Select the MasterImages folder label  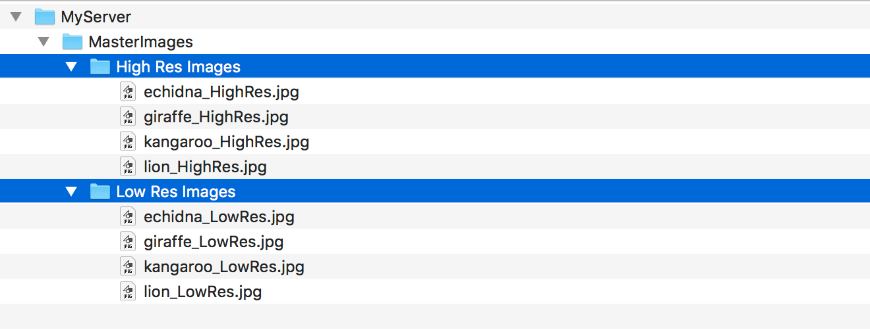[140, 42]
